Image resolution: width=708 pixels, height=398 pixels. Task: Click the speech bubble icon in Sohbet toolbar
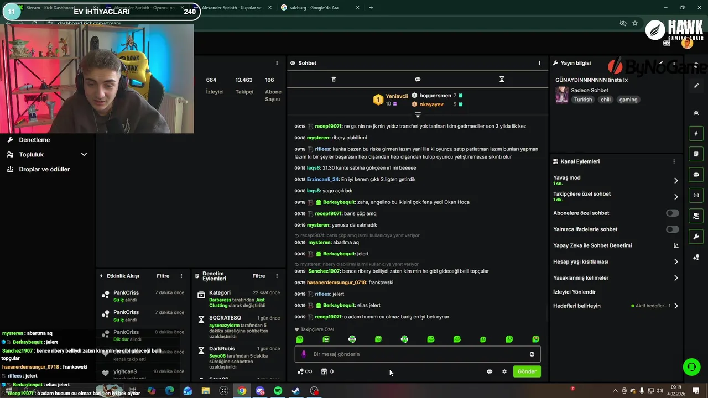[418, 80]
